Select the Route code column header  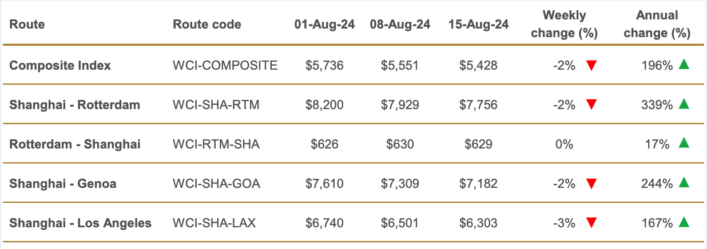(206, 25)
